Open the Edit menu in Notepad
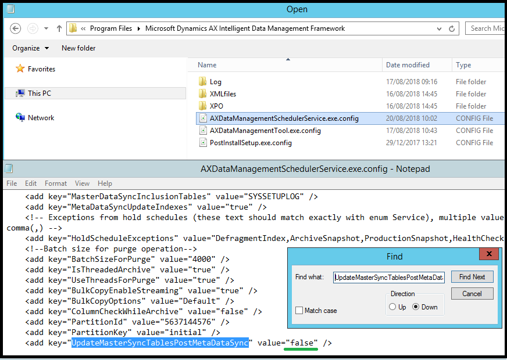 31,183
